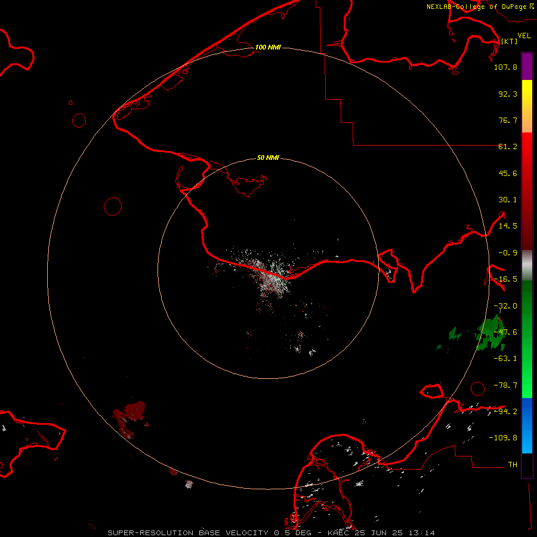
Task: Click the -47.6 velocity scale value
Action: click(x=505, y=332)
